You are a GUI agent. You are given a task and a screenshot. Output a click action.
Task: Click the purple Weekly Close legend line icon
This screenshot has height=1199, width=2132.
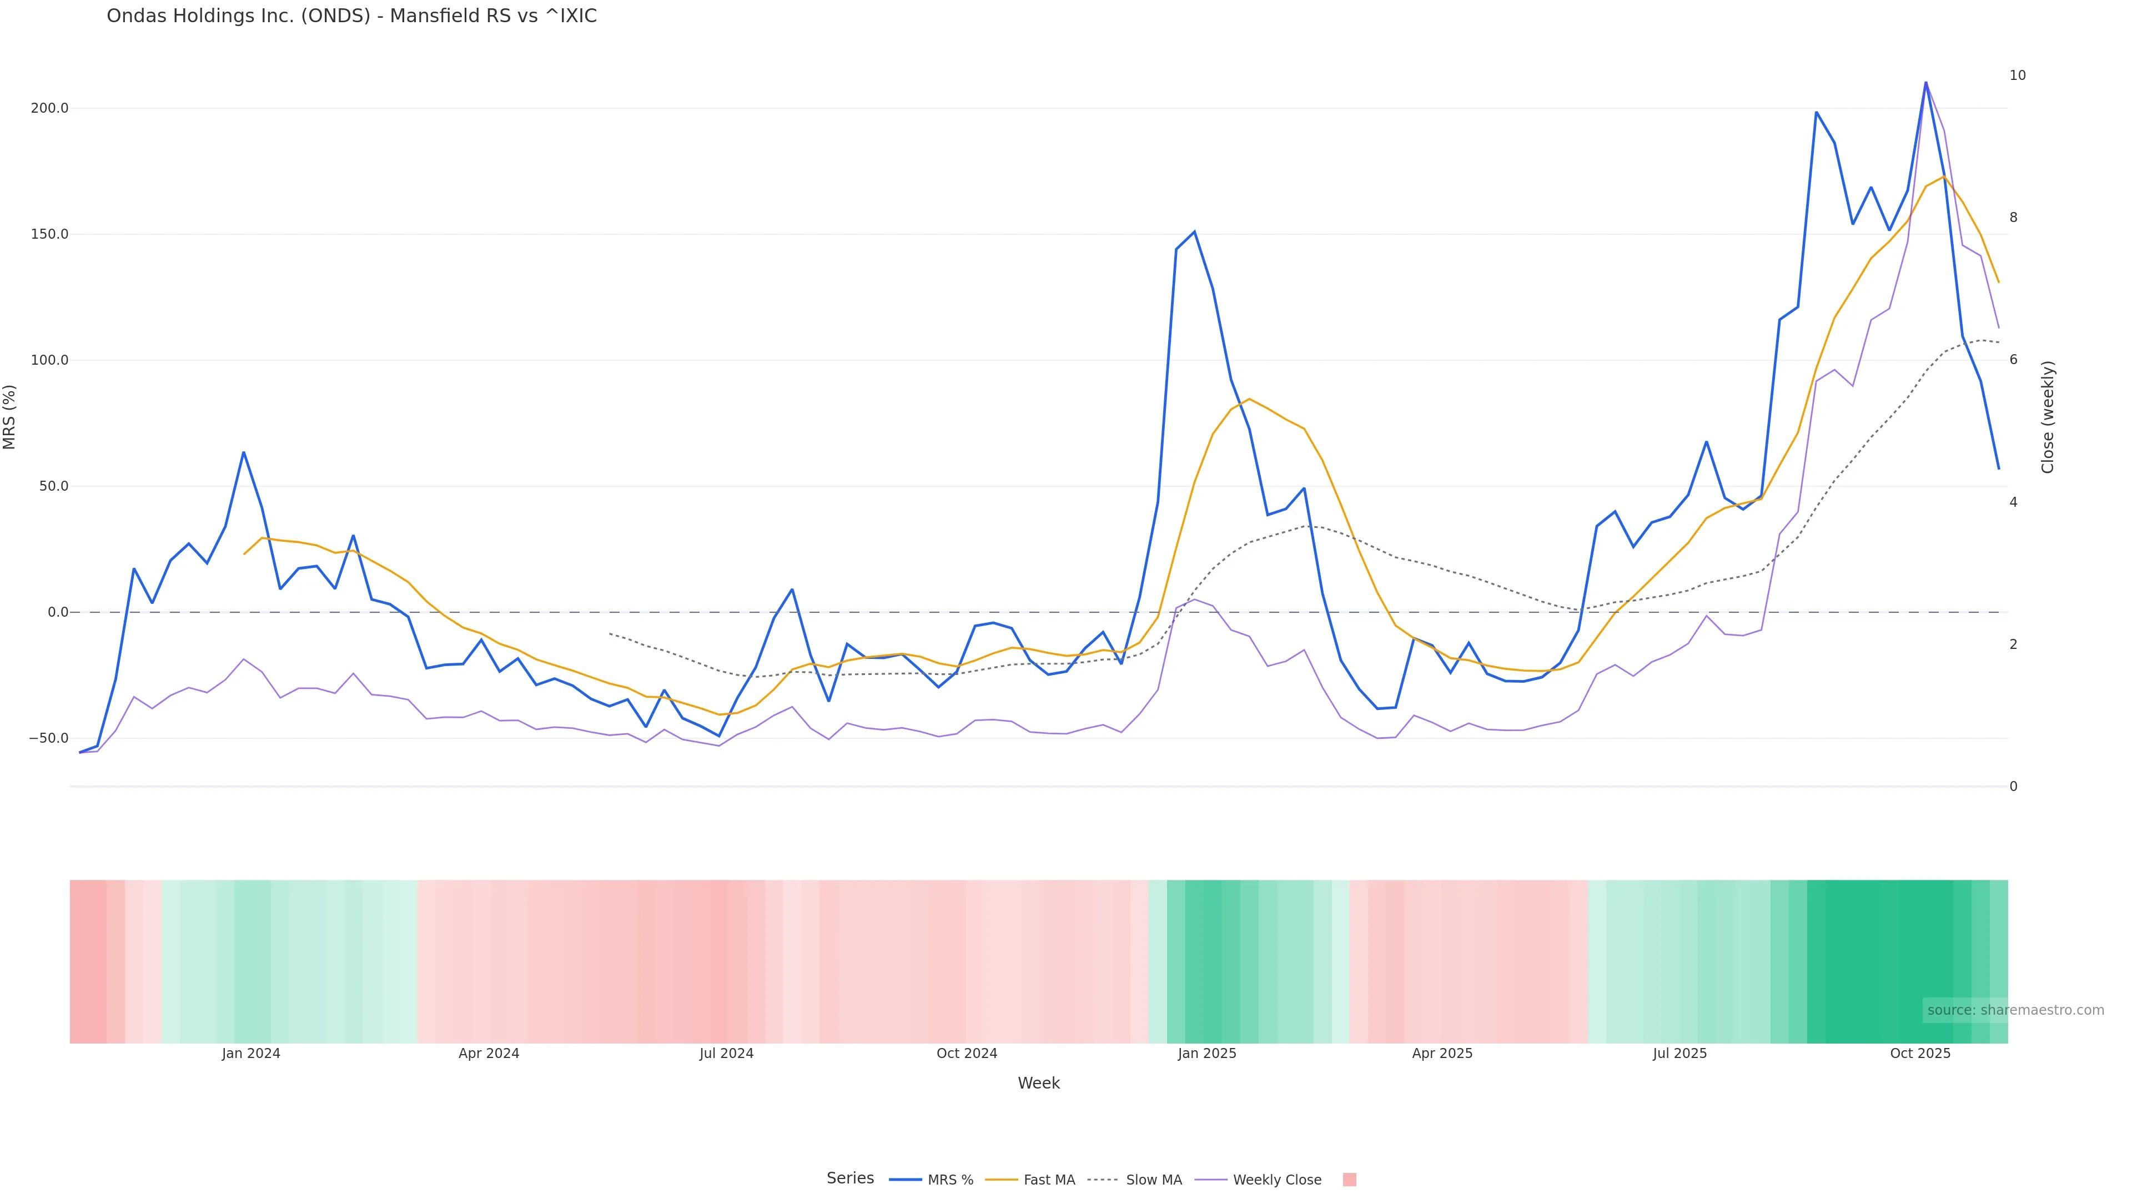click(1211, 1180)
